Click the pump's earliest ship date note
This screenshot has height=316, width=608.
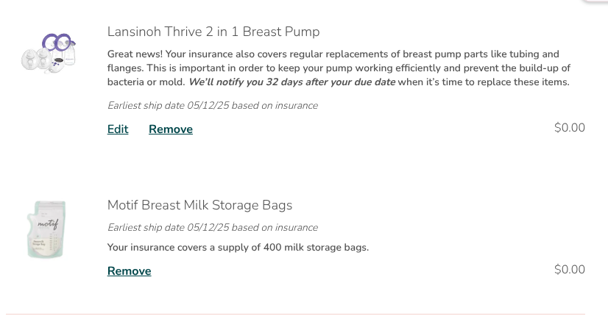(213, 105)
